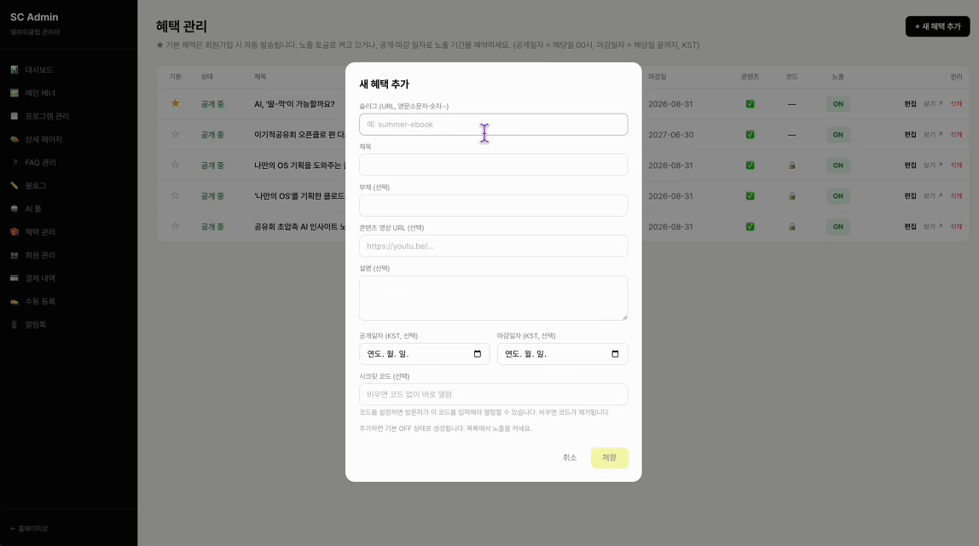Click lock icon in 나만의 OS 기획을 도와주는 row
979x546 pixels.
(x=791, y=166)
